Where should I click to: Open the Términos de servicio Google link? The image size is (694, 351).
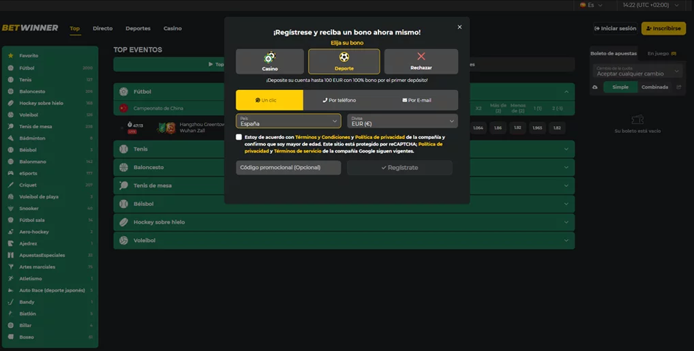297,151
